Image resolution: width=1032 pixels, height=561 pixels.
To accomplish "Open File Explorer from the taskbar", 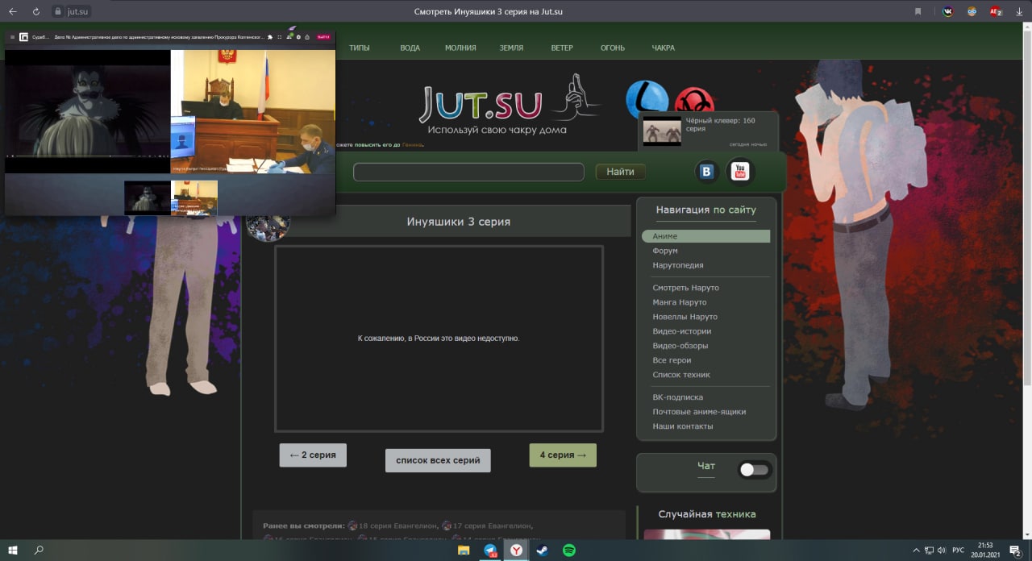I will [x=464, y=550].
